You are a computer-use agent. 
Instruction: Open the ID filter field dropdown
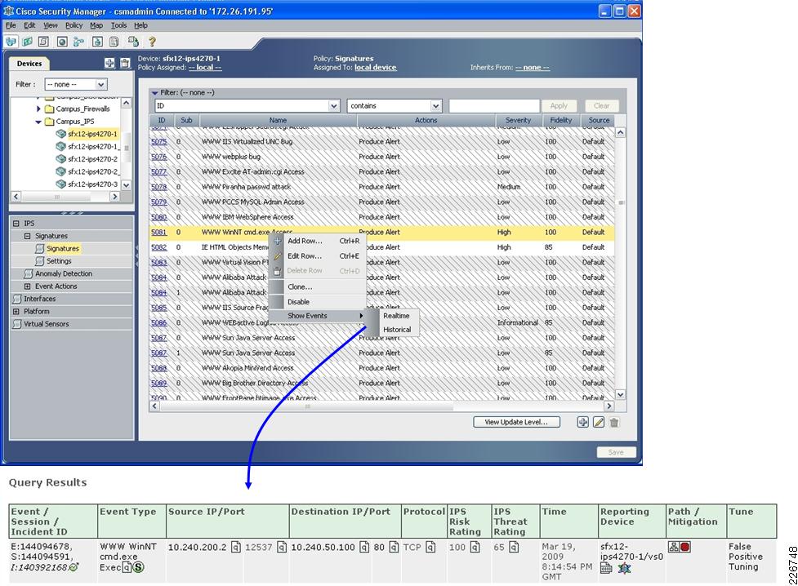click(334, 106)
